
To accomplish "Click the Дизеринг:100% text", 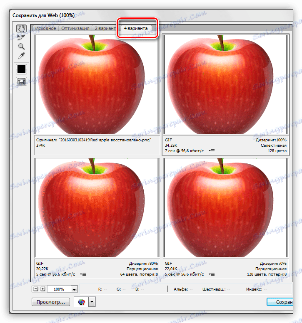I will 271,140.
